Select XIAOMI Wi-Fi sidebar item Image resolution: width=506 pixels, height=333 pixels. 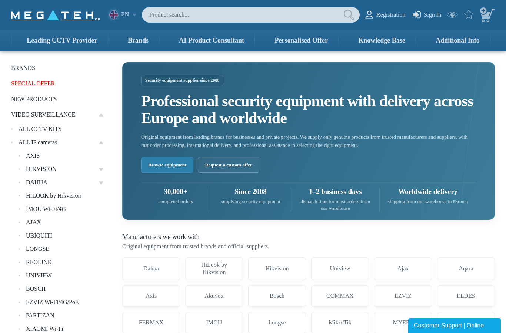pyautogui.click(x=44, y=329)
